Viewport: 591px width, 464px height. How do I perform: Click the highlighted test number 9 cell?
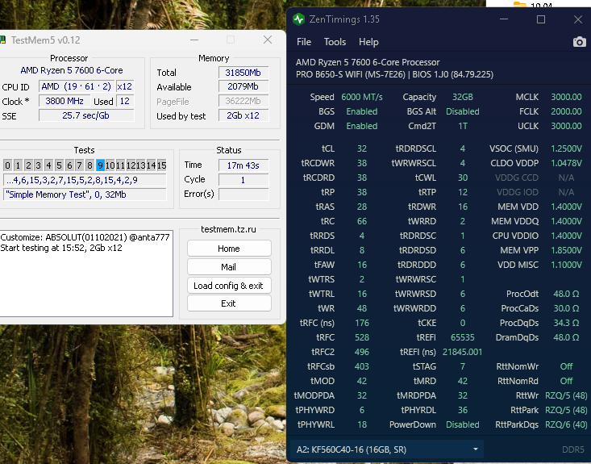100,165
